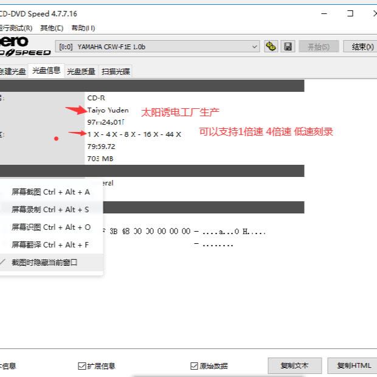Select 屏幕录制 Ctrl + Alt + S

point(51,209)
